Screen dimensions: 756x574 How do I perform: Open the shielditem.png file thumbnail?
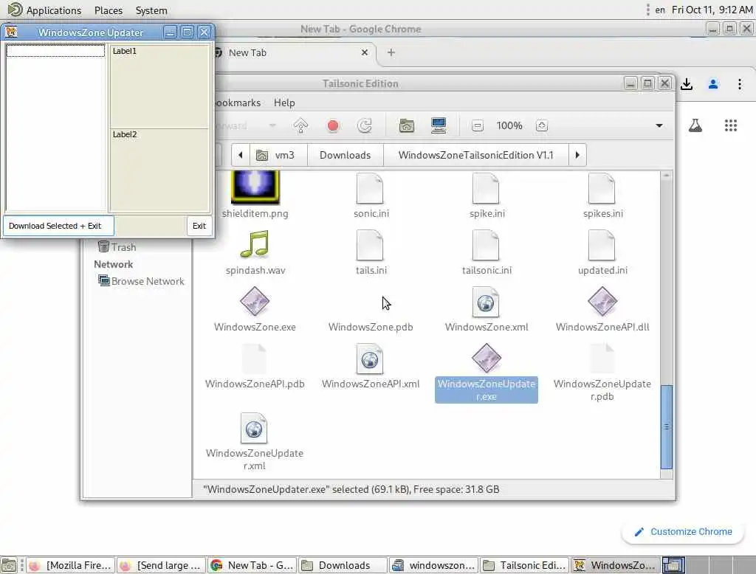pos(255,188)
